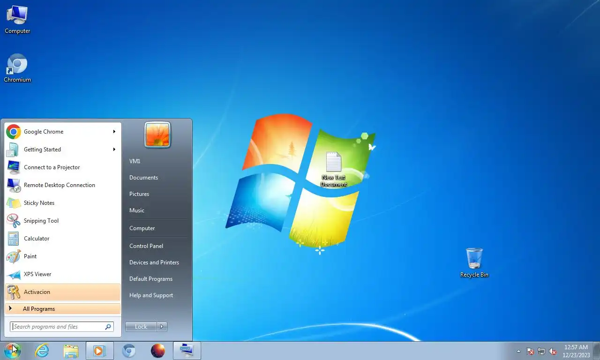600x360 pixels.
Task: Open the Google Chrome icon in Start menu
Action: coord(14,132)
